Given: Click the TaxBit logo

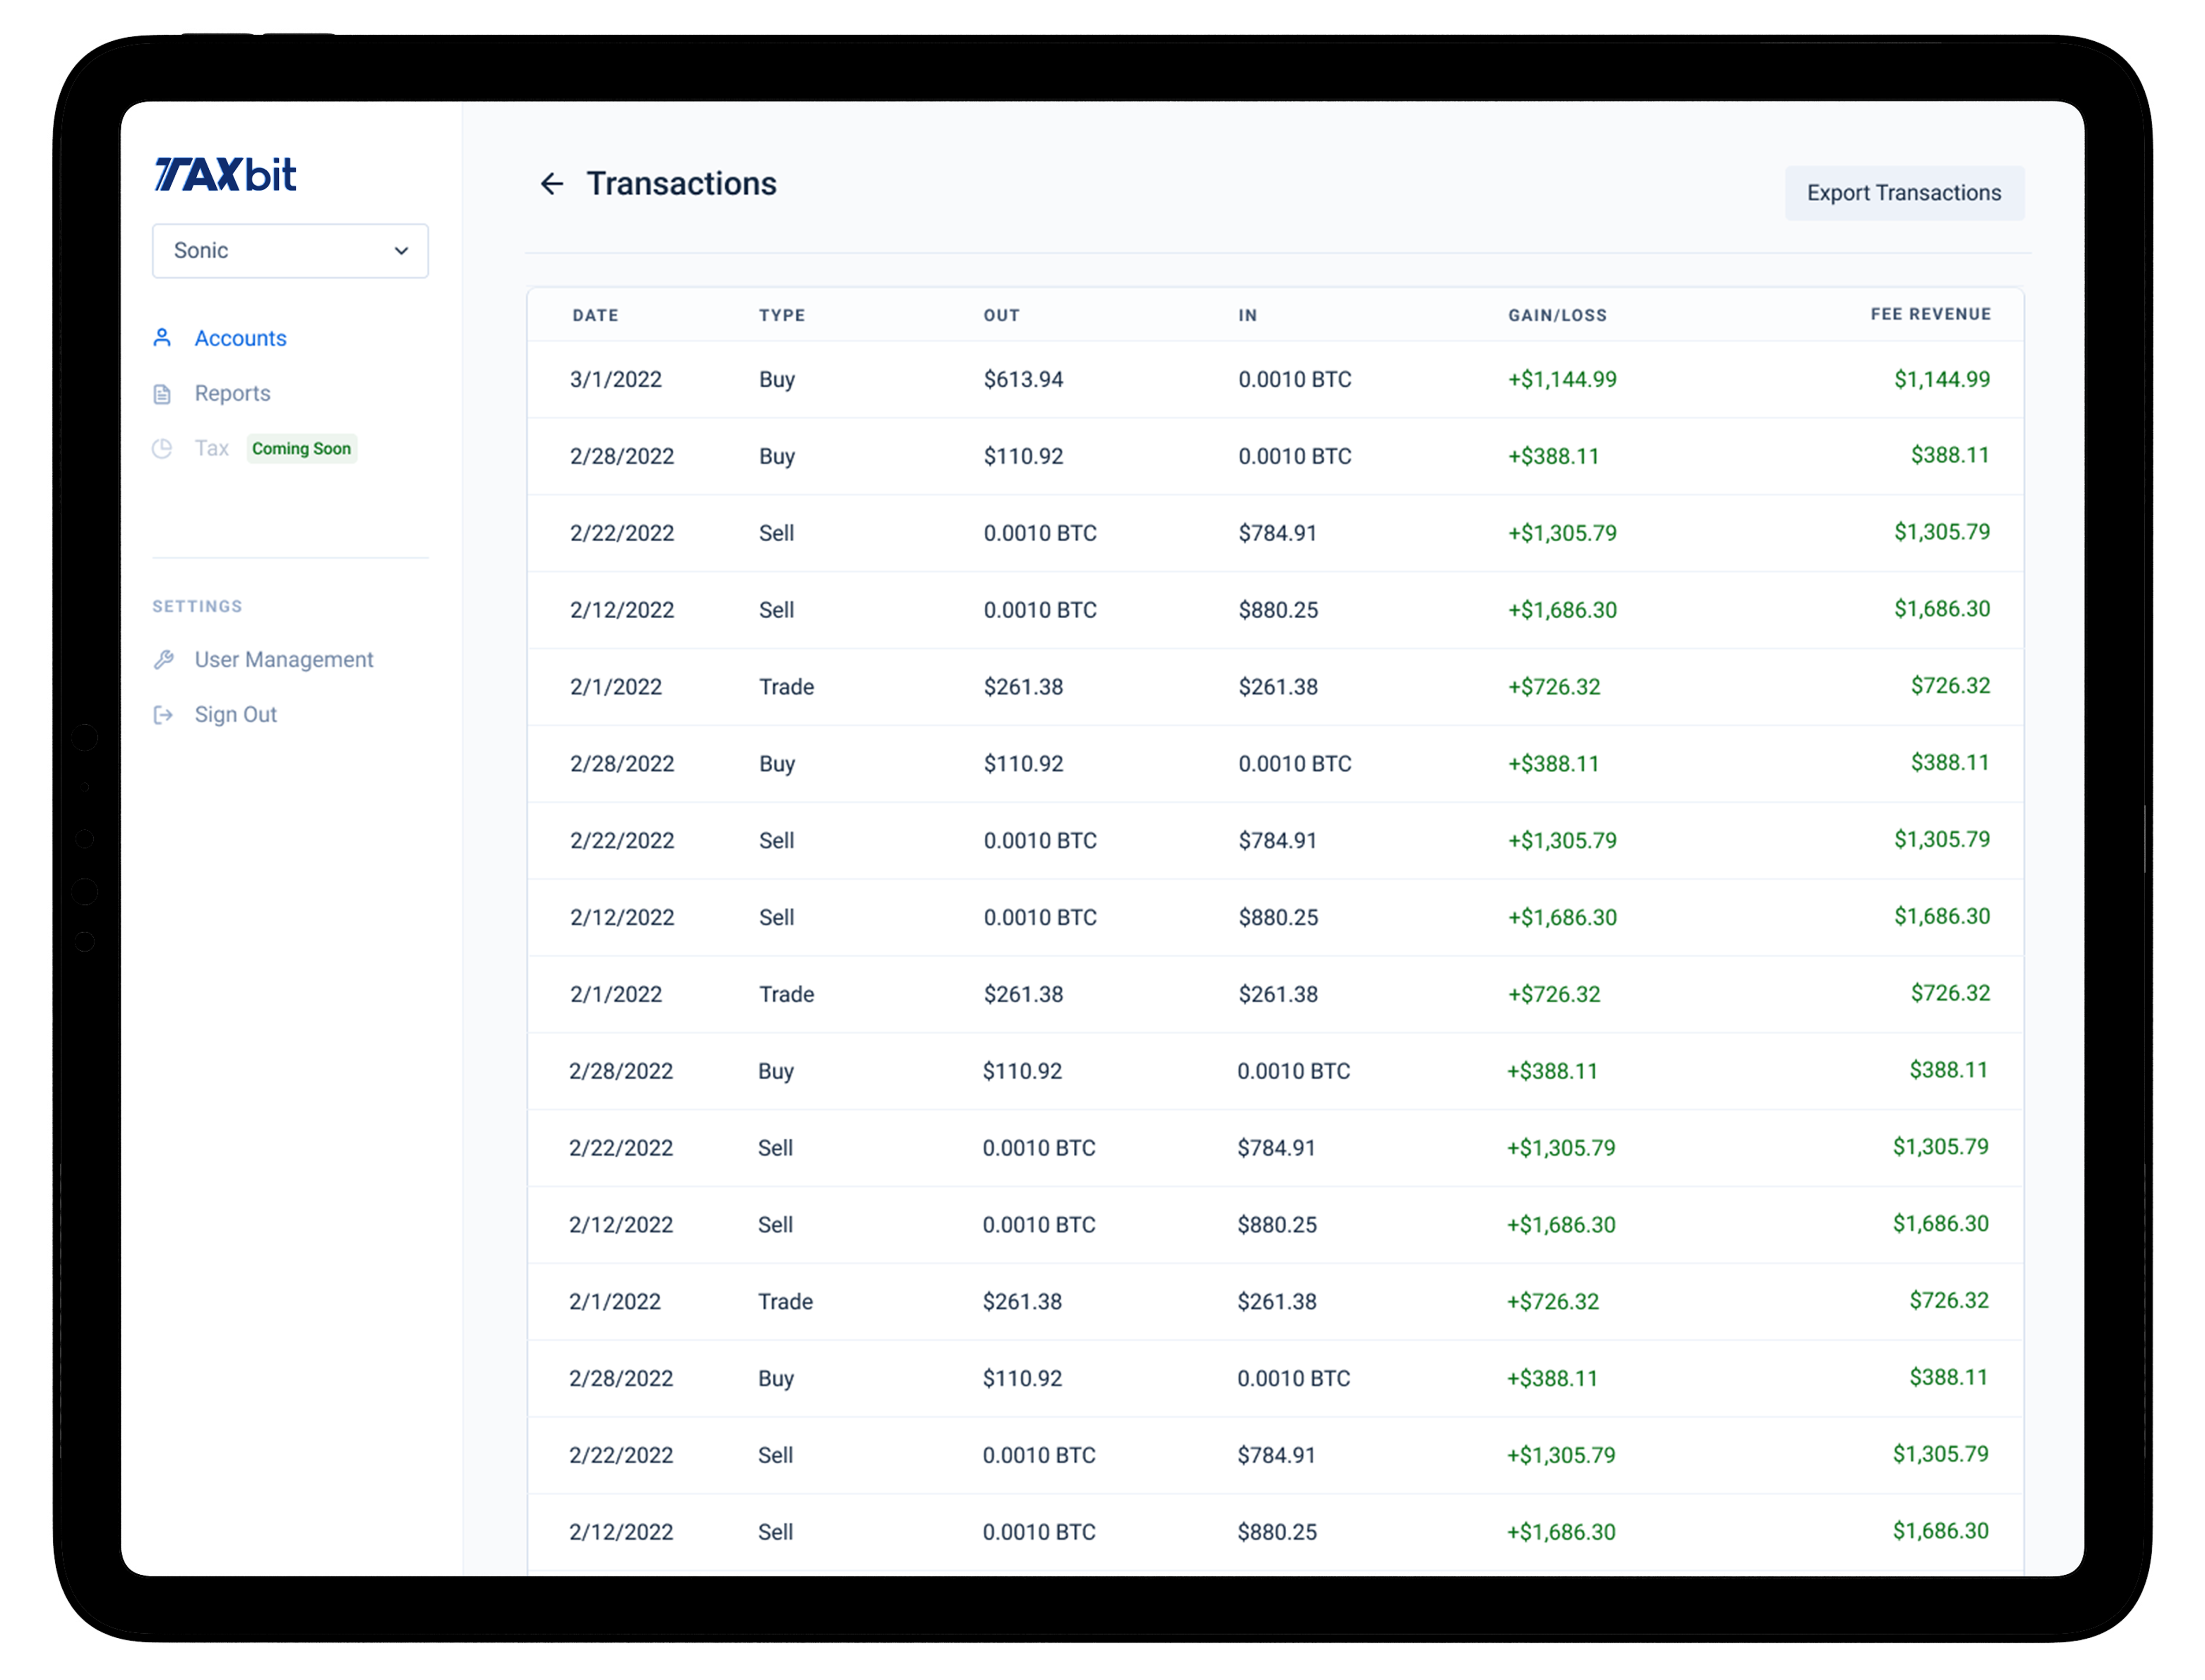Looking at the screenshot, I should 225,175.
